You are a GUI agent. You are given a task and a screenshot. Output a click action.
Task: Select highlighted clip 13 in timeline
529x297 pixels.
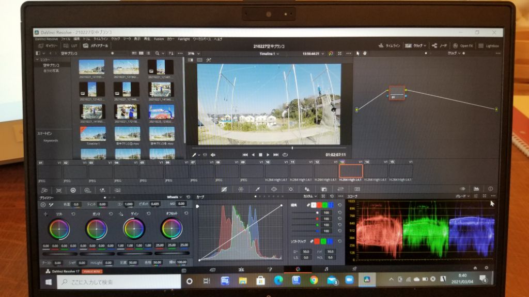[350, 171]
